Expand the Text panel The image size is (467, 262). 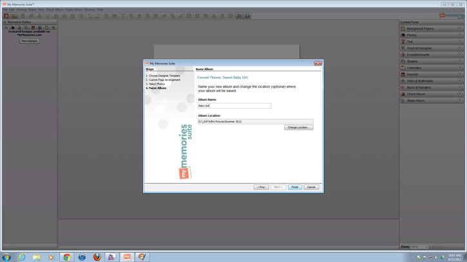coord(432,42)
